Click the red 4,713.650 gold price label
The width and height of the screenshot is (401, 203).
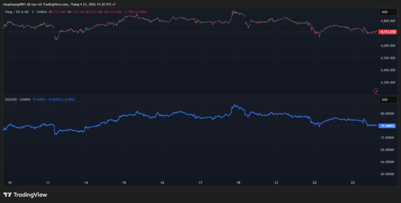[x=388, y=32]
